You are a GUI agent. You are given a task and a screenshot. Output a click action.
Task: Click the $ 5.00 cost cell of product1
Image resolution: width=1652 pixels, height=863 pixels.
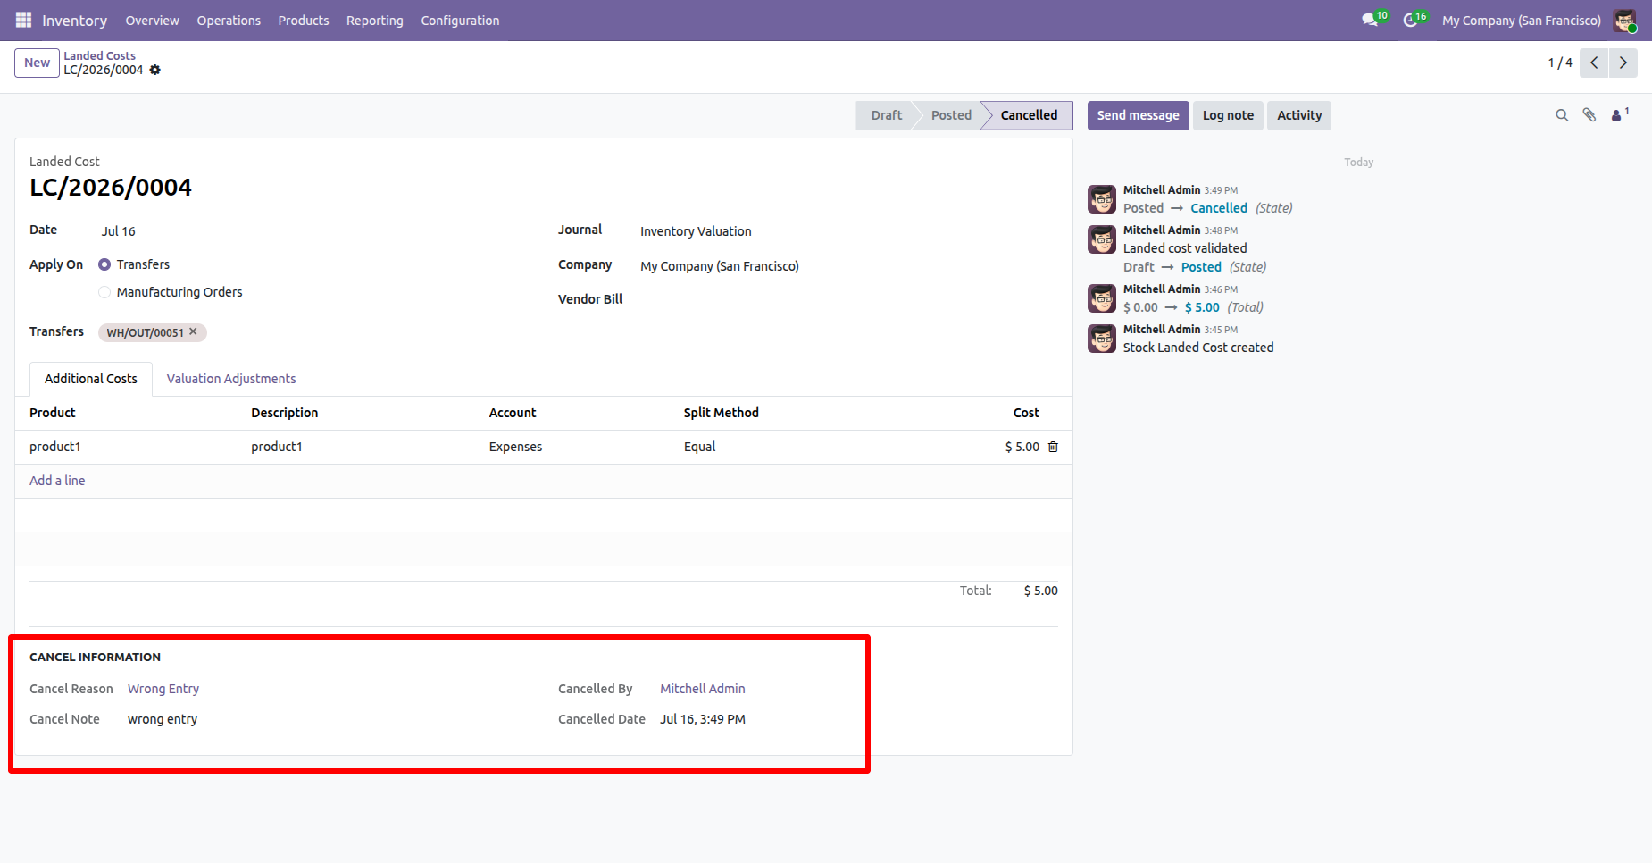click(x=1022, y=447)
